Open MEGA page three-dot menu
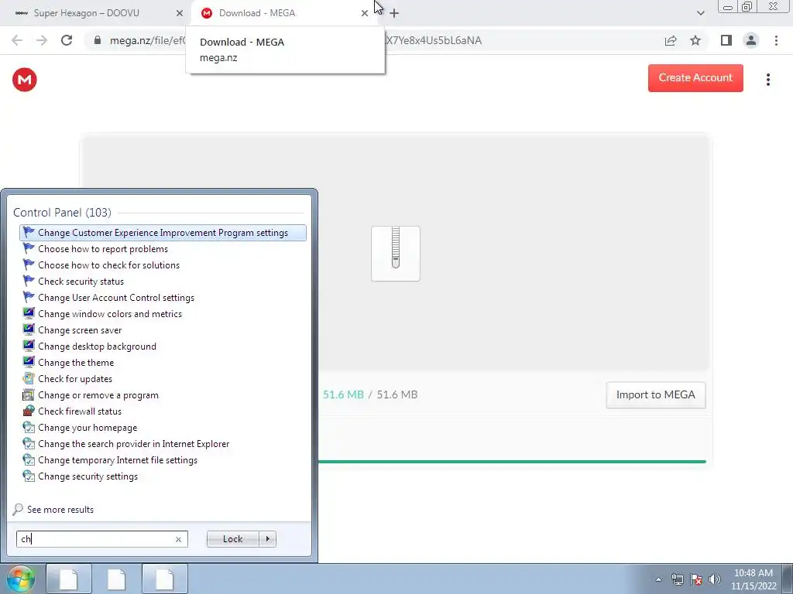This screenshot has height=594, width=793. click(767, 80)
